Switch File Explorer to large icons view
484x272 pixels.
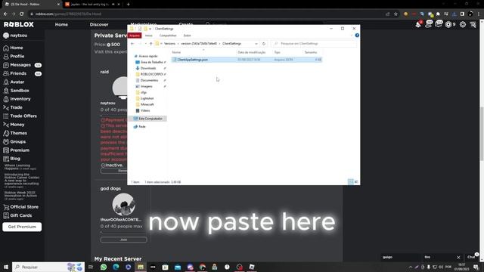(356, 182)
